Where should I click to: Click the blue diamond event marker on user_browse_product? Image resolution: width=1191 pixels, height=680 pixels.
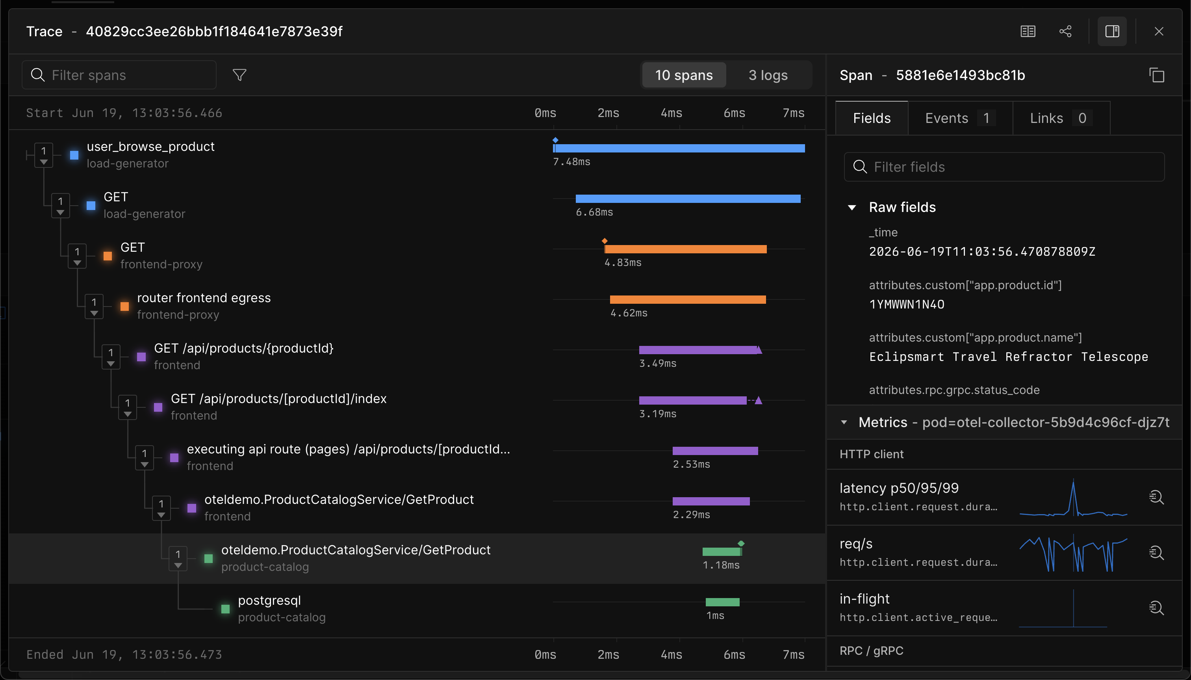pos(555,140)
